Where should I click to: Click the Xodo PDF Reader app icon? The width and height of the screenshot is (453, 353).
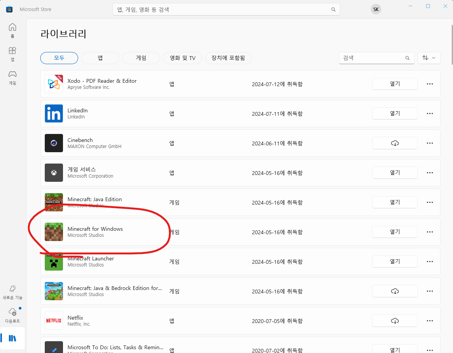54,84
